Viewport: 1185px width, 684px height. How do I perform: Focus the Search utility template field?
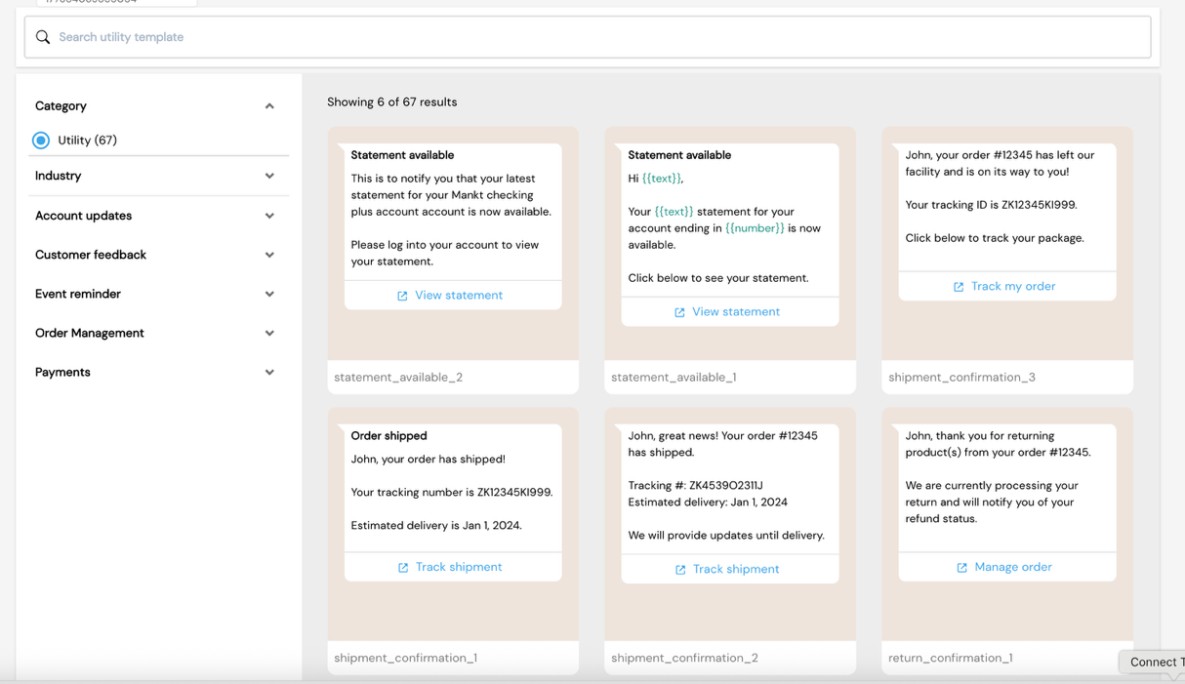[588, 37]
